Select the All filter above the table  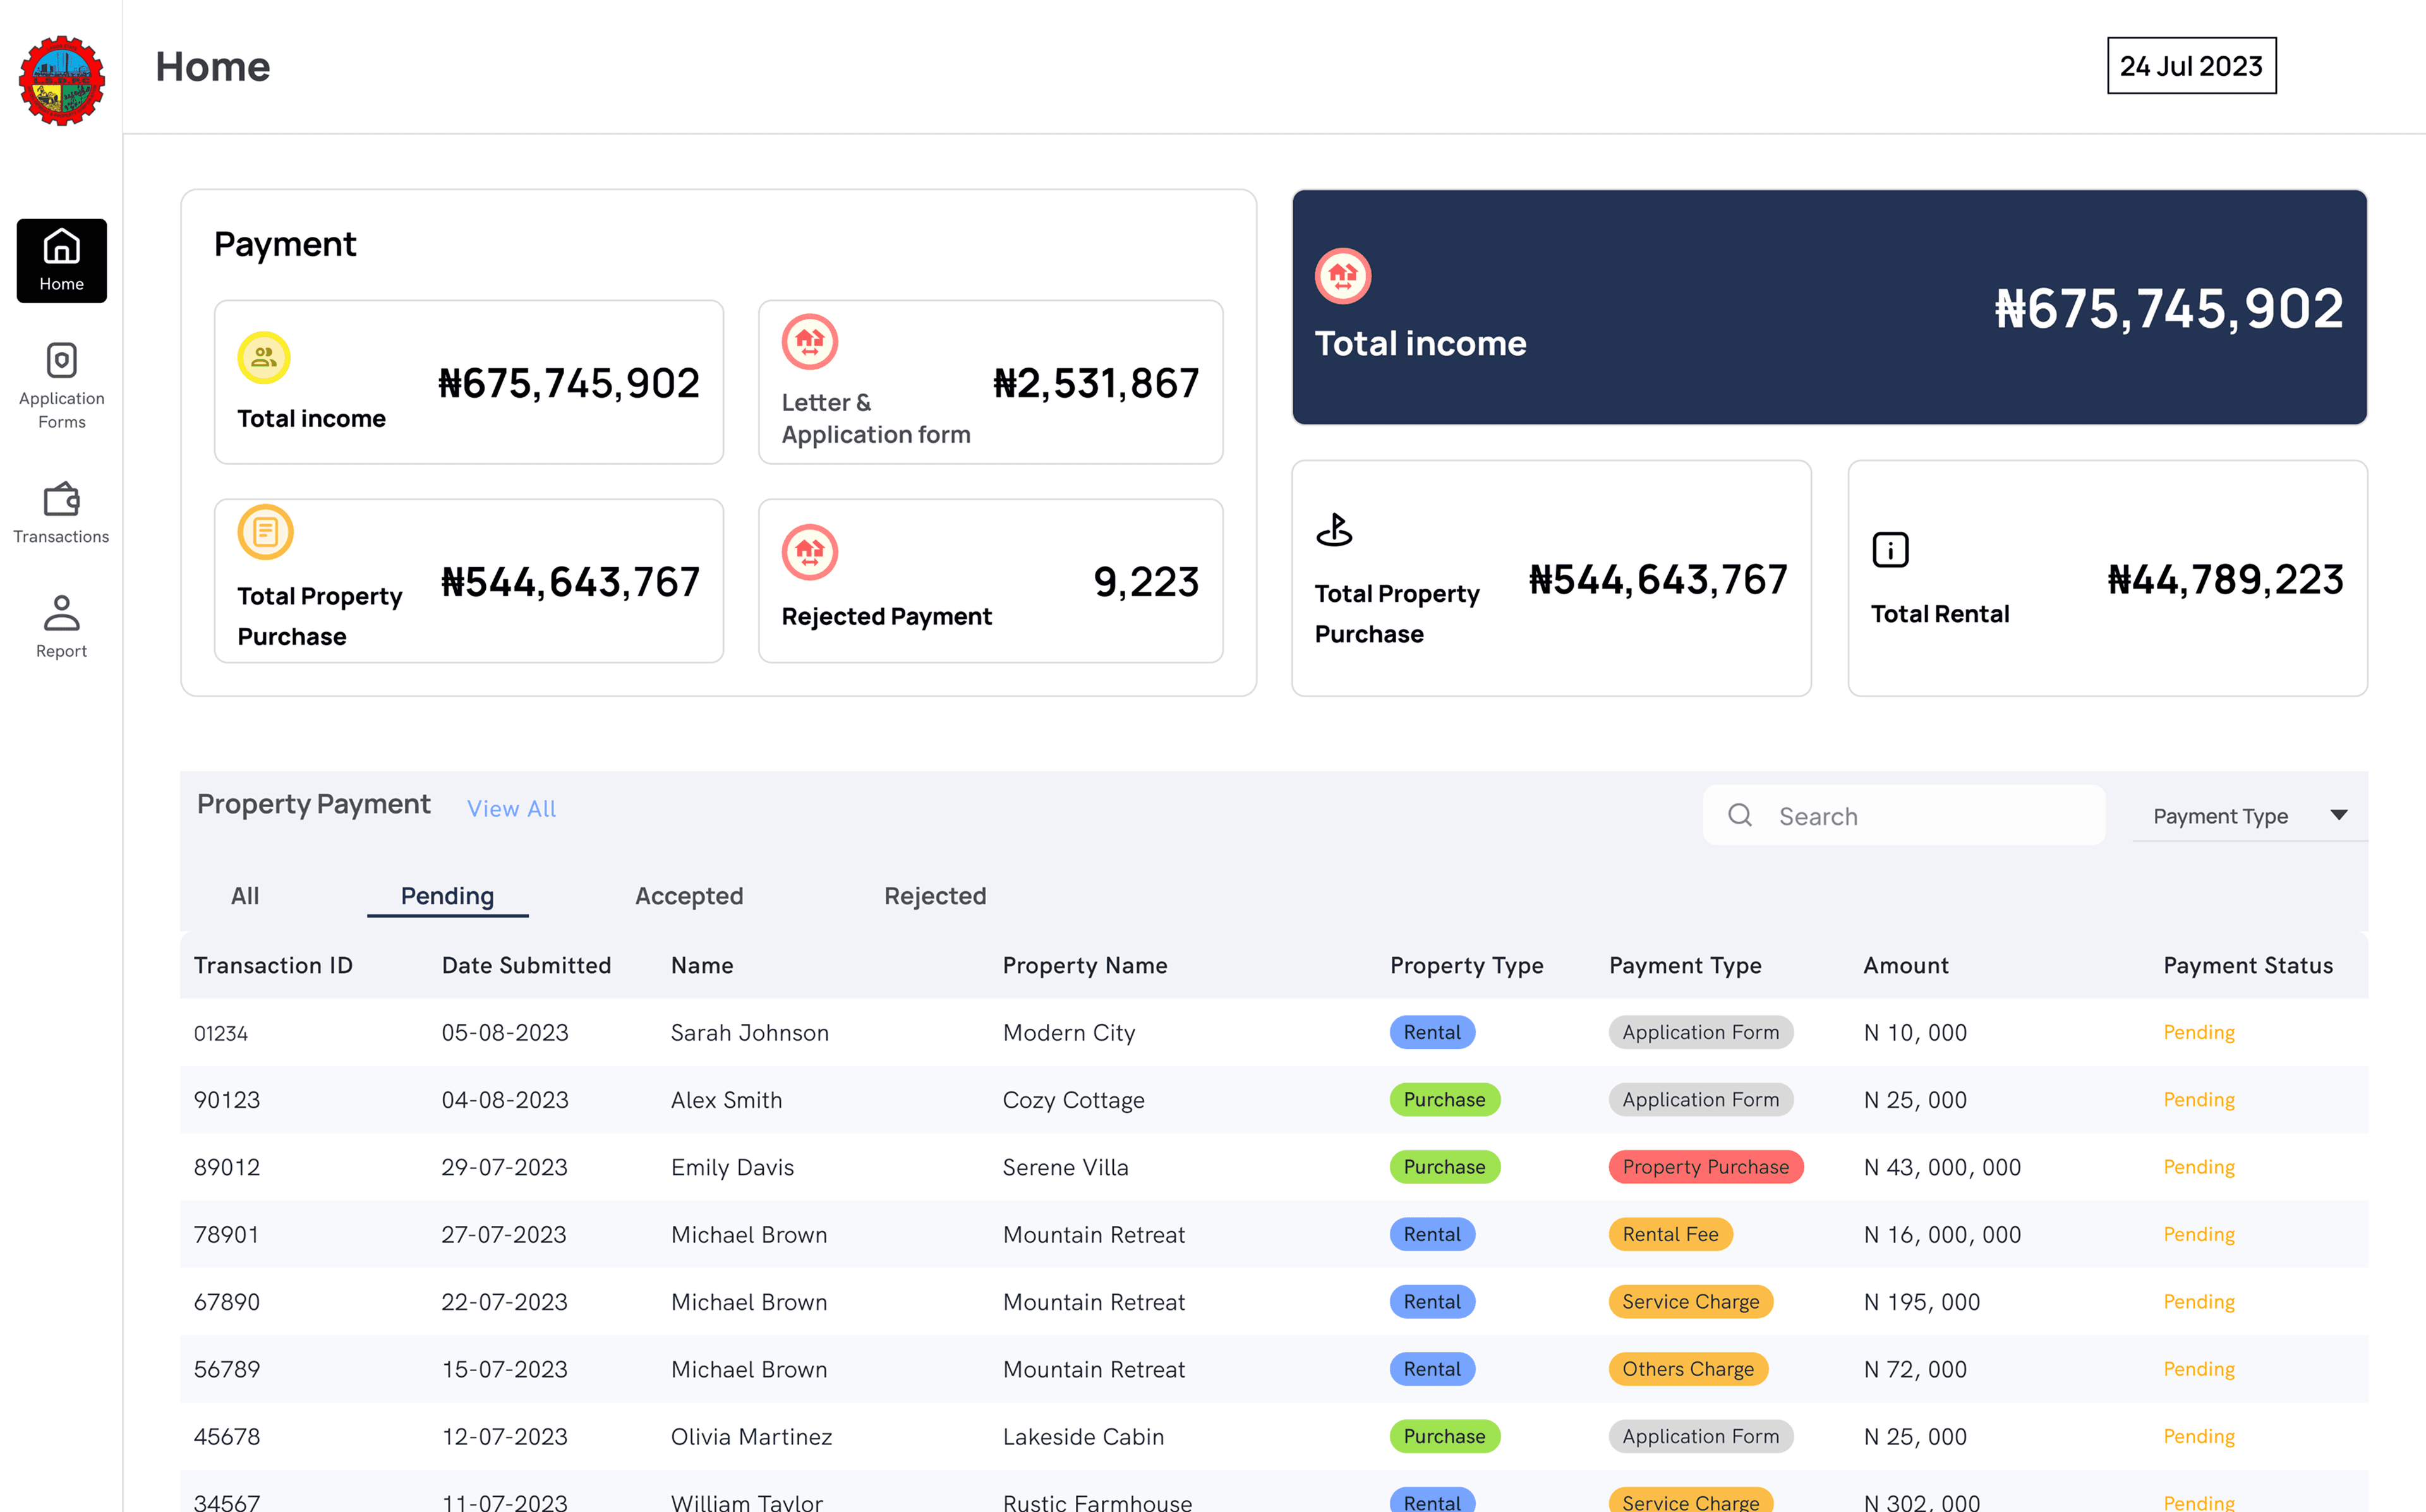point(245,896)
